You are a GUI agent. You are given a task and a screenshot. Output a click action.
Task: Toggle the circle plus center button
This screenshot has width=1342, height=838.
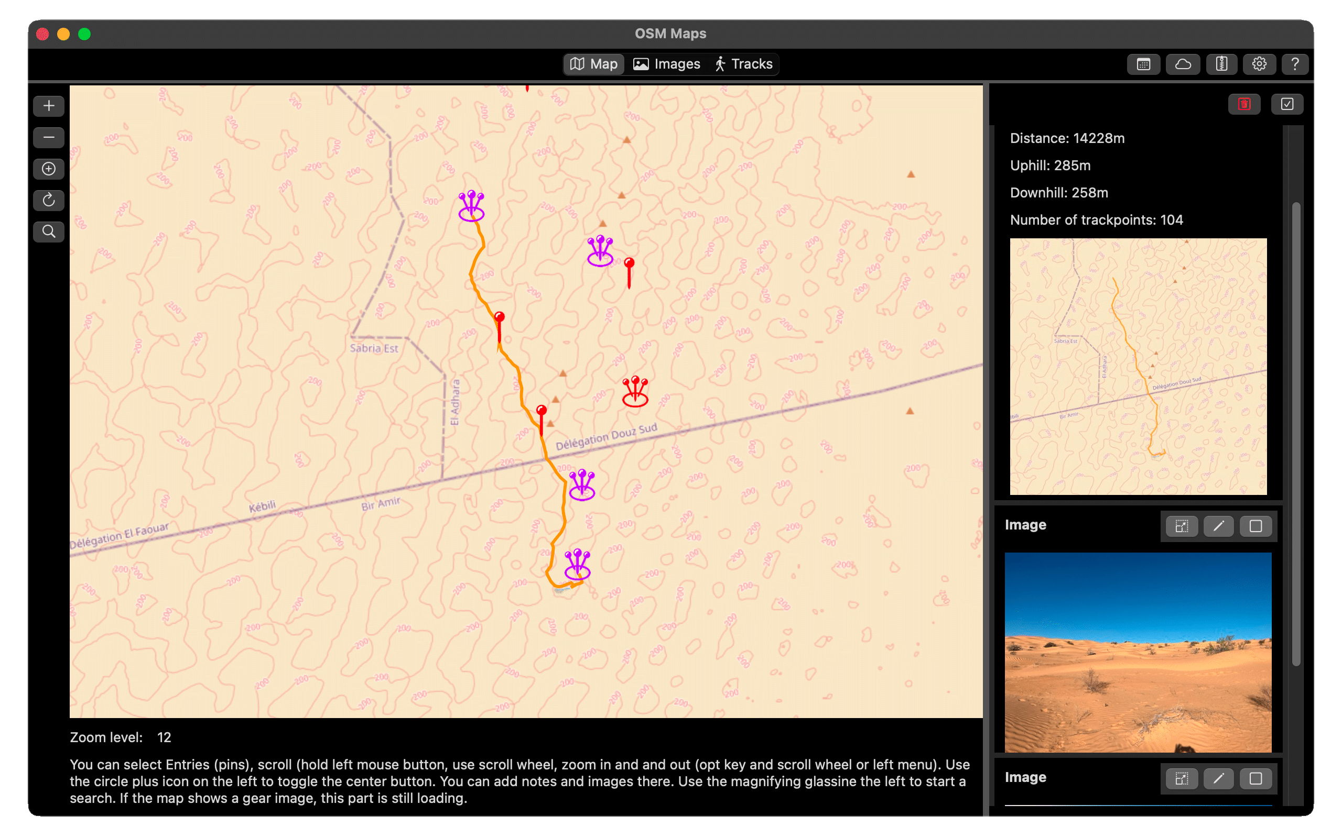pyautogui.click(x=49, y=169)
